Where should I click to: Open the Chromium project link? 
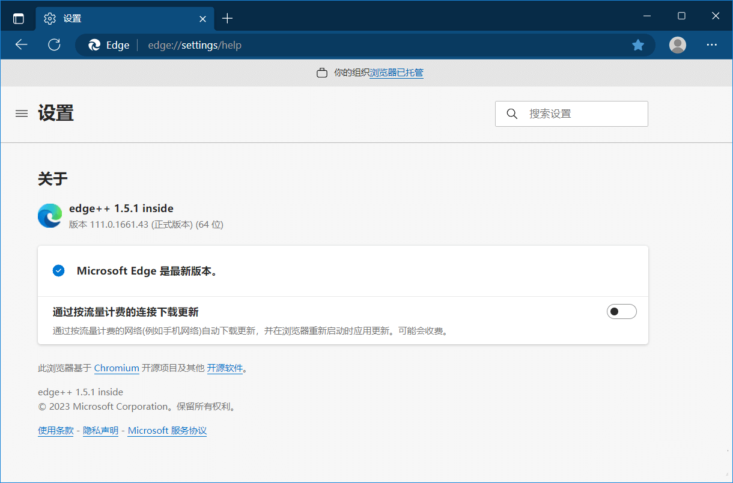(117, 368)
